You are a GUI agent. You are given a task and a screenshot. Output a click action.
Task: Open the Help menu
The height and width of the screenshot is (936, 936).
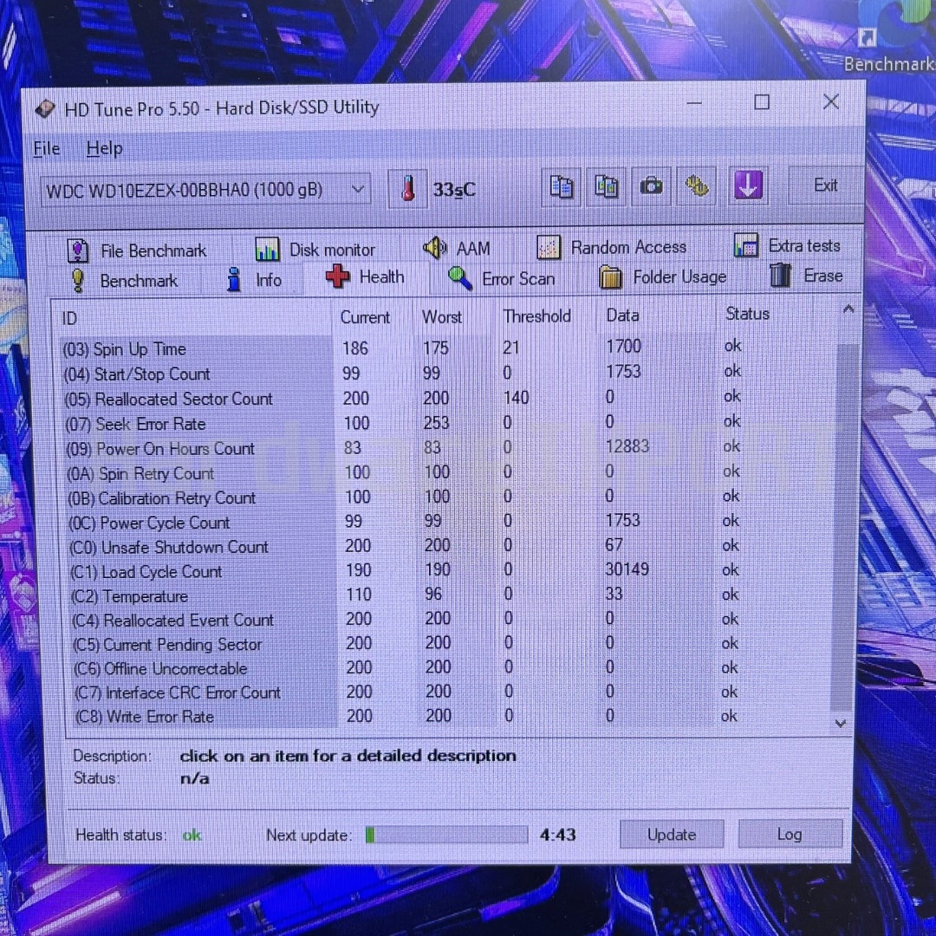point(104,148)
